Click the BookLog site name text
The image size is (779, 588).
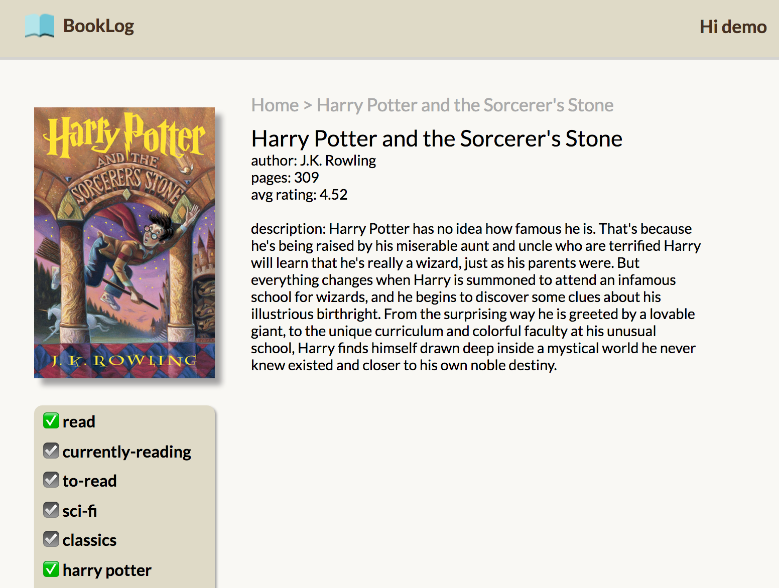point(98,26)
